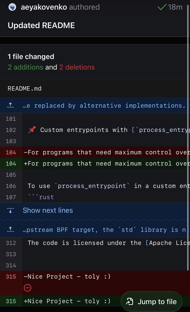Click the Updated README commit title
This screenshot has height=312, width=190.
tap(41, 25)
